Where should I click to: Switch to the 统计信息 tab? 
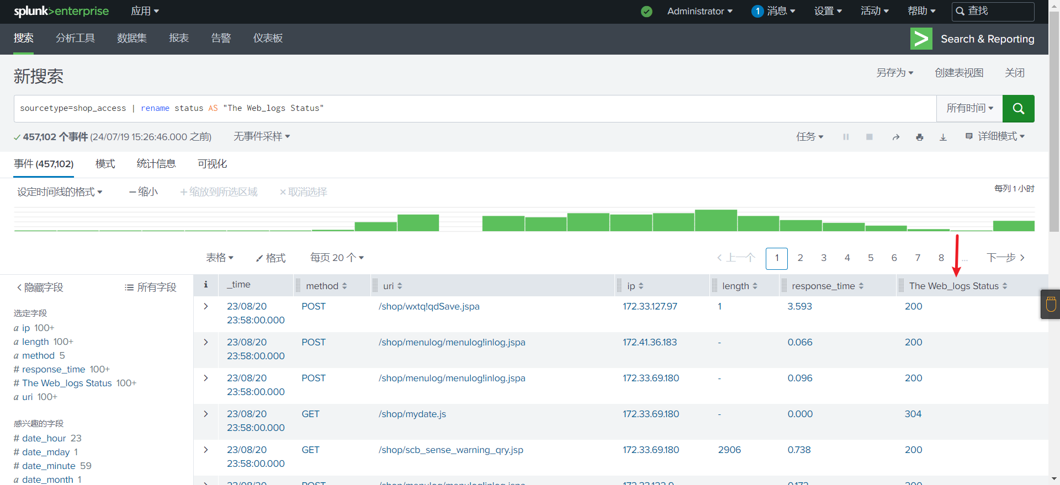tap(156, 164)
